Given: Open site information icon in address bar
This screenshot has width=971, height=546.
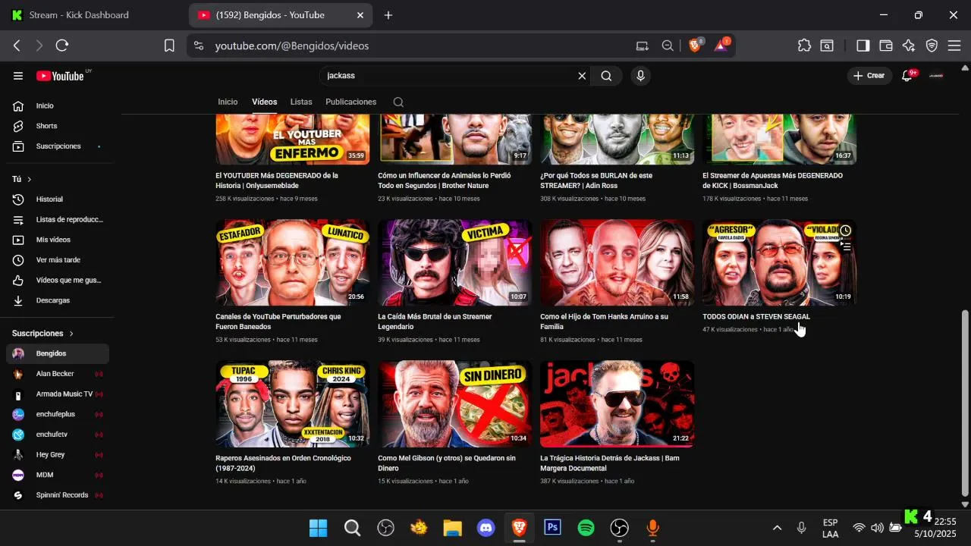Looking at the screenshot, I should pyautogui.click(x=199, y=45).
